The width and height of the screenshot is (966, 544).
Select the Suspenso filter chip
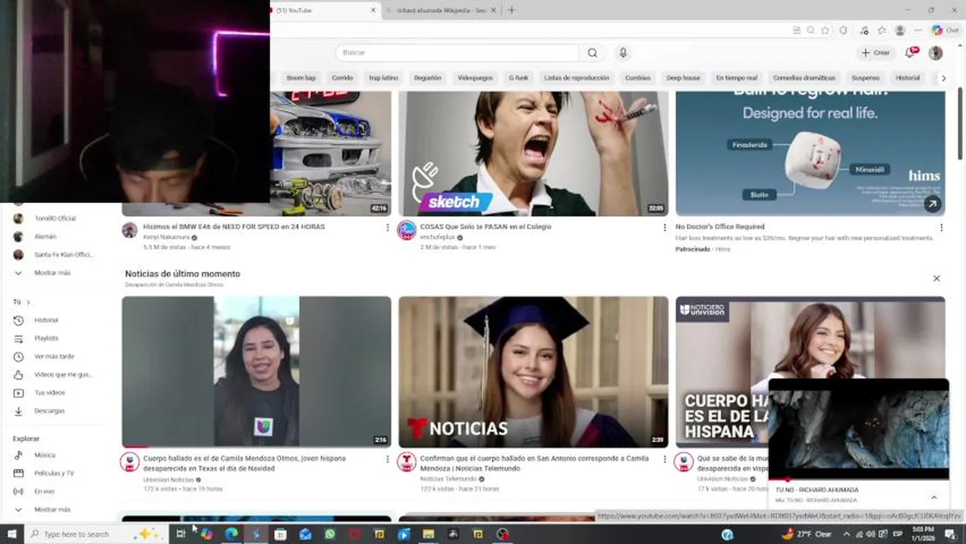[865, 78]
